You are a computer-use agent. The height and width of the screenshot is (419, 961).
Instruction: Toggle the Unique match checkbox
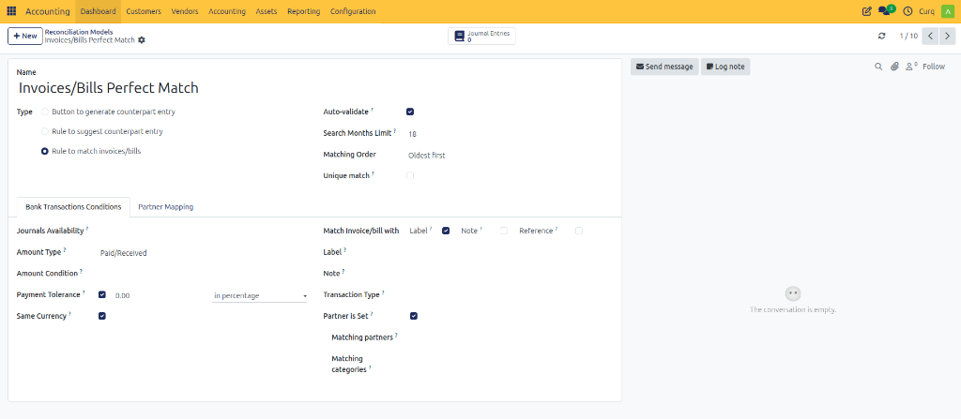(x=410, y=175)
